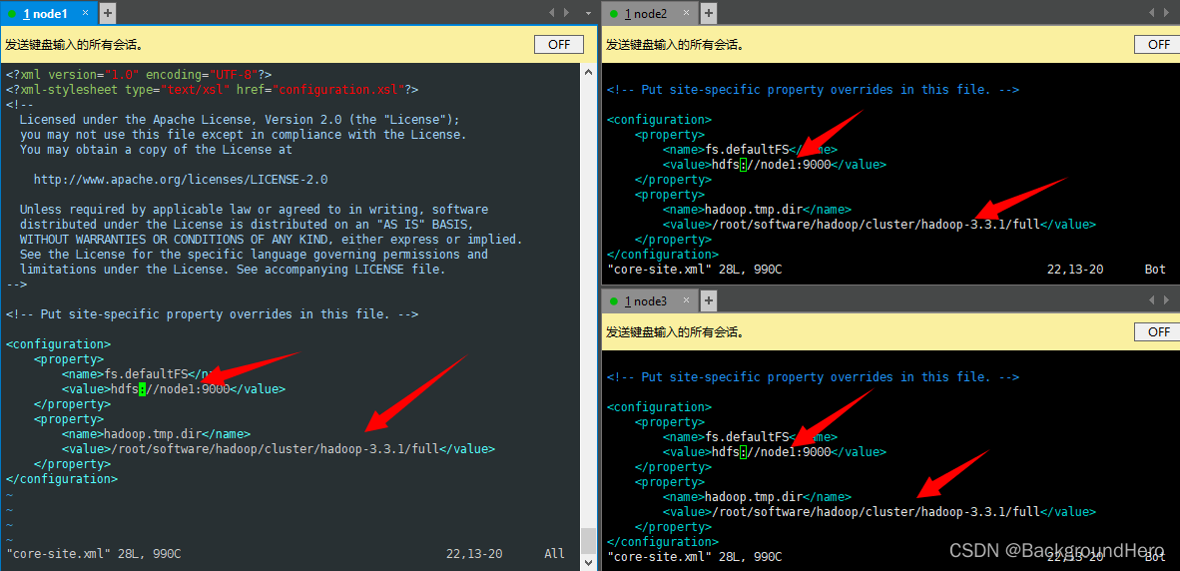
Task: Click 'limitations under the License' line
Action: [x=233, y=270]
